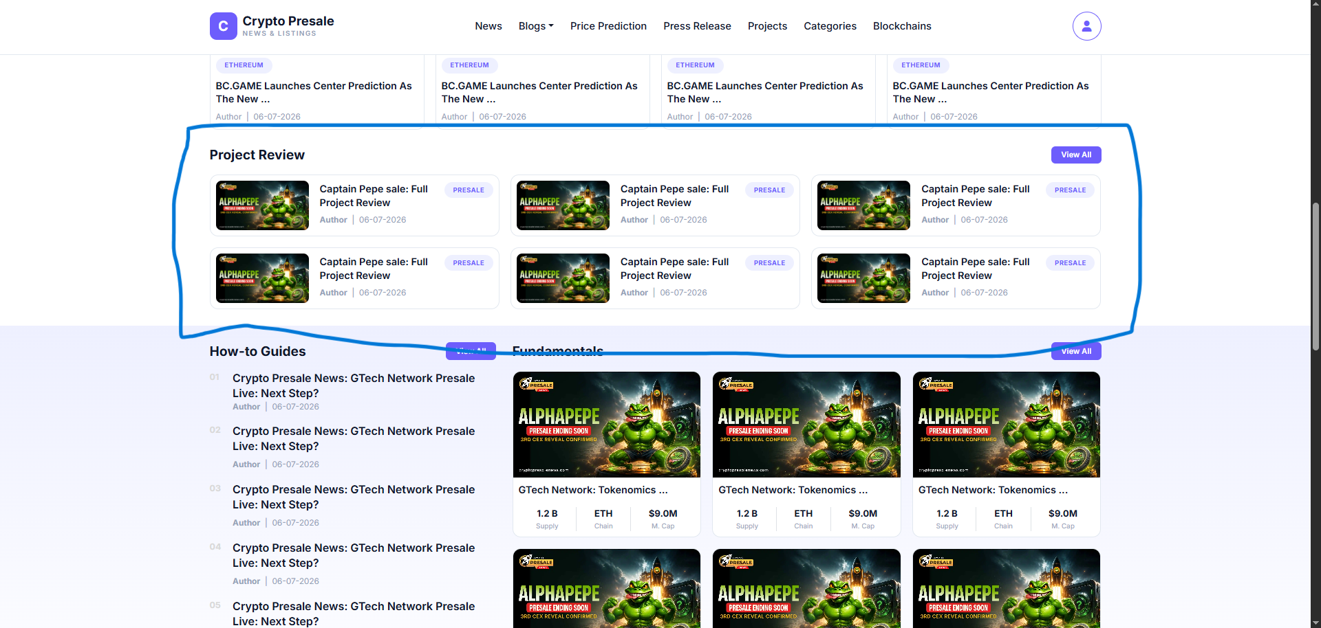Open first Captain Pepe review thumbnail
This screenshot has height=628, width=1321.
(262, 205)
